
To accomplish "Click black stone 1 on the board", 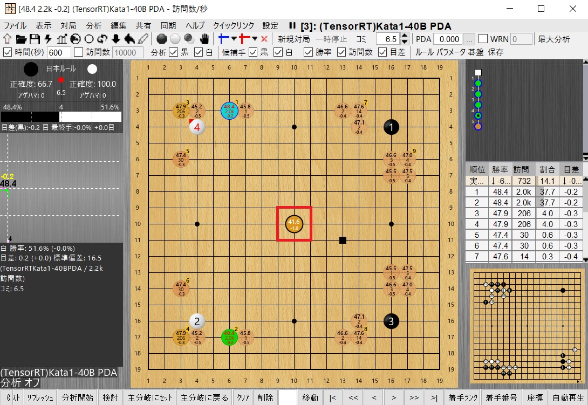I will click(391, 127).
